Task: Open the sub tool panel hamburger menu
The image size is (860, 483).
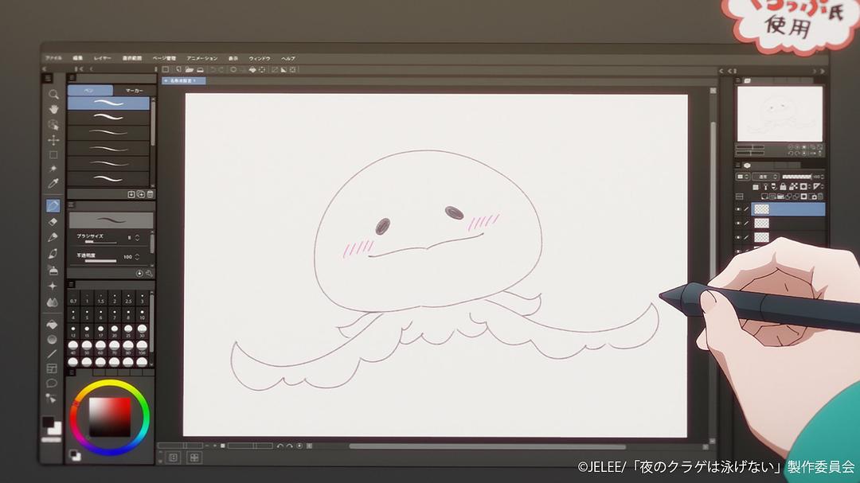Action: 72,79
